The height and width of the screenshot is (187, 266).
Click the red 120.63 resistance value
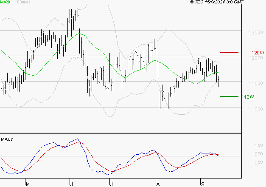[x=258, y=53]
